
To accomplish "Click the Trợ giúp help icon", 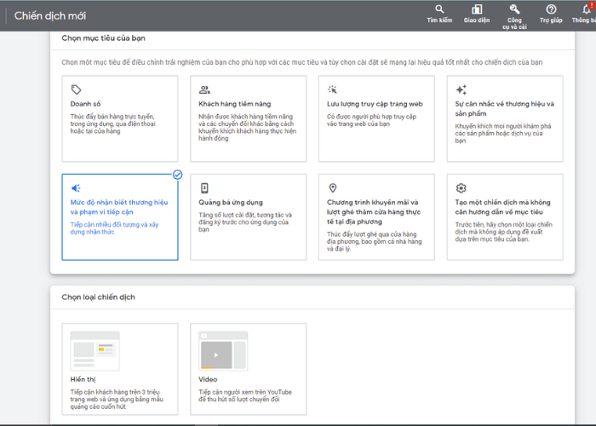I will (x=551, y=9).
